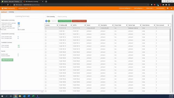Screen dimensions: 174x98
Task: Click the grey pill button beside the green icon
Action: 54,21
